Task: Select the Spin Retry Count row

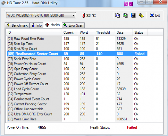Action: (x=77, y=69)
